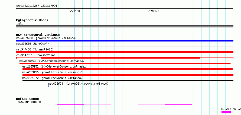This screenshot has width=241, height=115.
Task: Select the magenta IARS2 gene intron line
Action: [125, 104]
